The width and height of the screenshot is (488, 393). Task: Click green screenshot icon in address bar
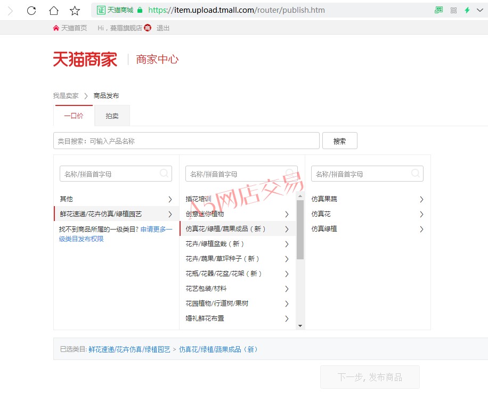pos(438,10)
